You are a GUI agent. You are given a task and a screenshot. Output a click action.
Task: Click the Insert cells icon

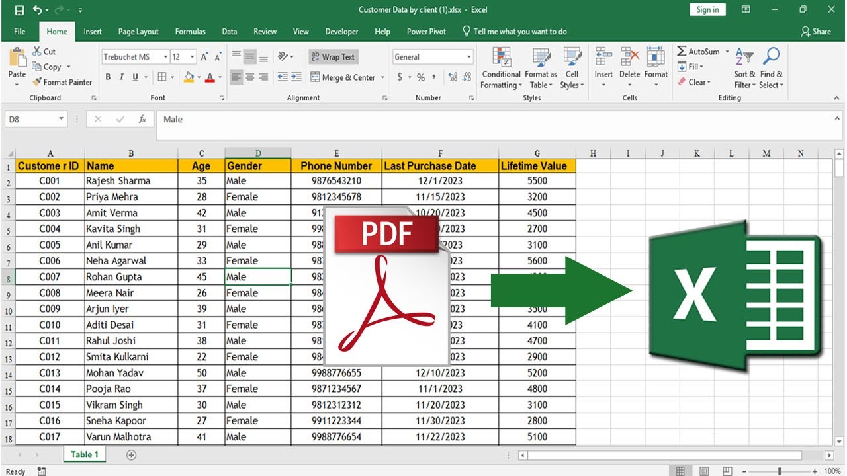pos(603,56)
